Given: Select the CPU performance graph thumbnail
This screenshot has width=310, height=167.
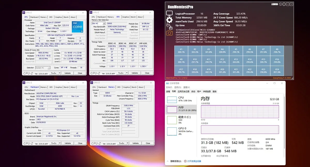Looking at the screenshot, I should (181, 99).
